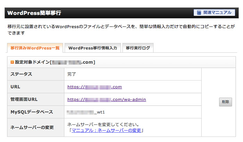
Task: Click the book icon in 関連マニュアル
Action: pos(199,12)
